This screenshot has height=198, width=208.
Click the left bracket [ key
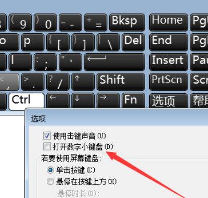point(58,42)
